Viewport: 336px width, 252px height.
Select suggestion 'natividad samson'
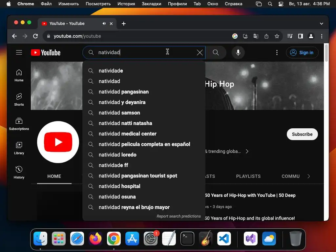pos(144,113)
